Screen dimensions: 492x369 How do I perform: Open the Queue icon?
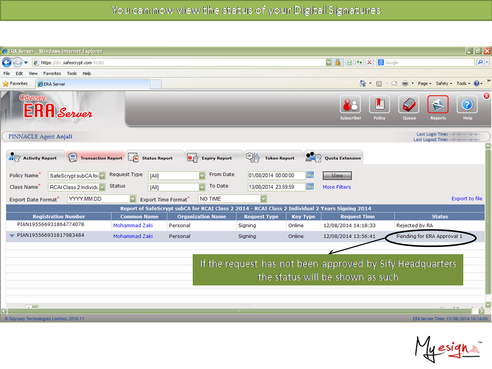coord(409,105)
